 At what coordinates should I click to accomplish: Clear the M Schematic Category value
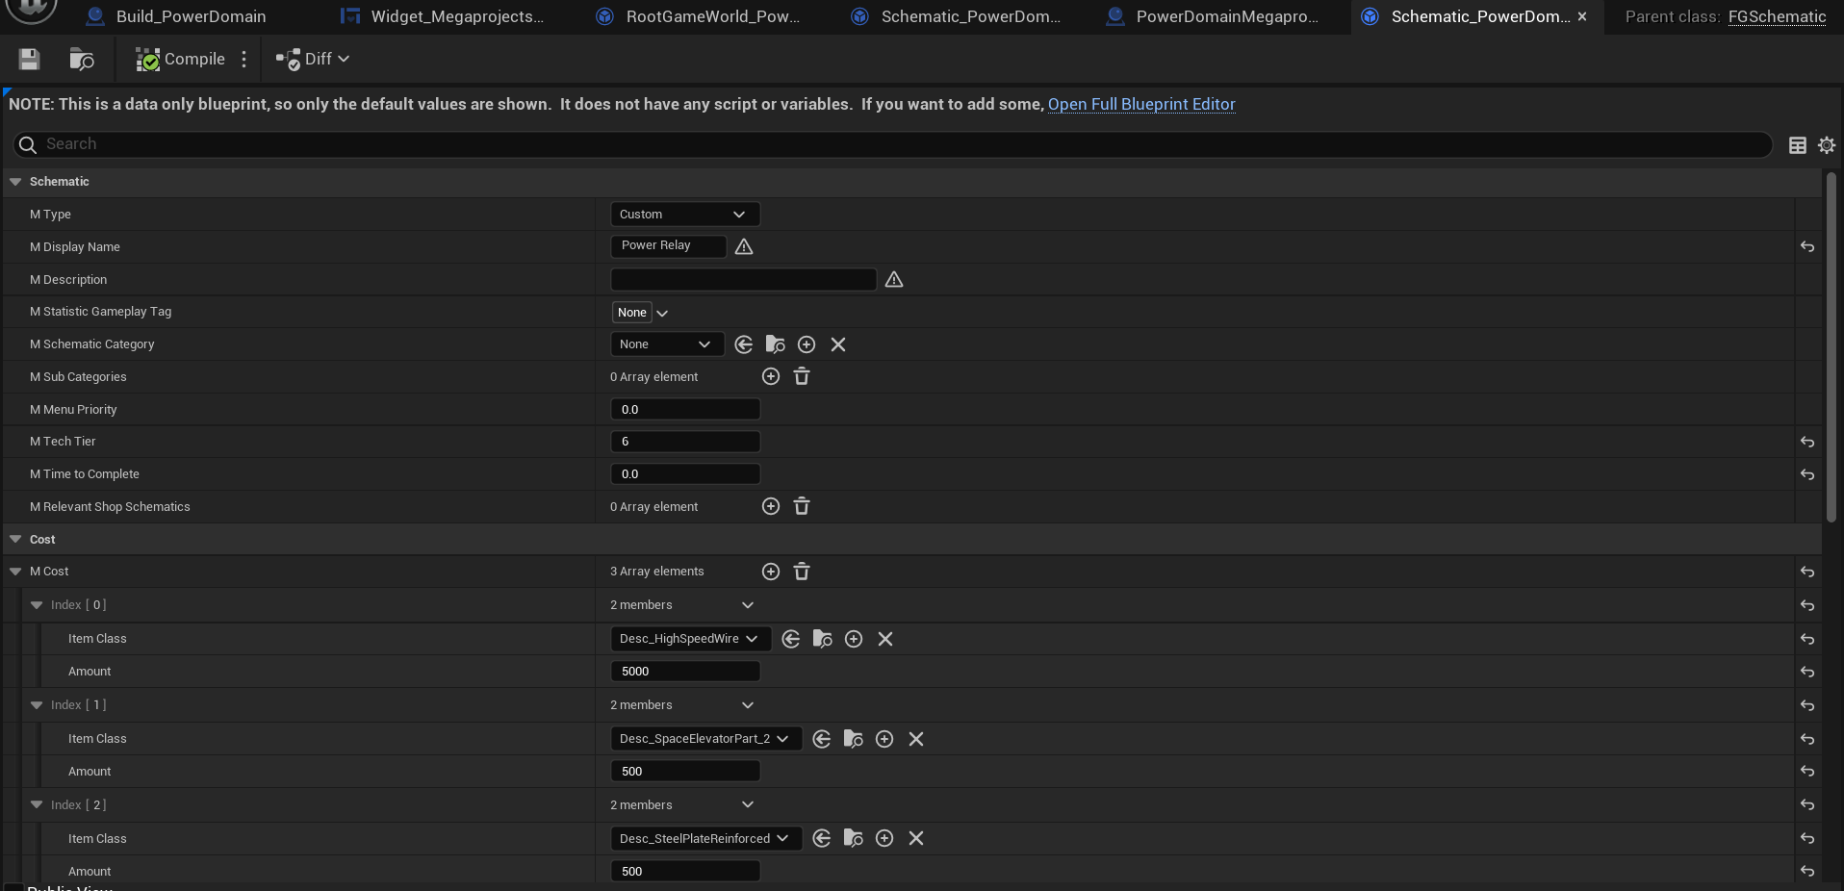click(x=838, y=344)
